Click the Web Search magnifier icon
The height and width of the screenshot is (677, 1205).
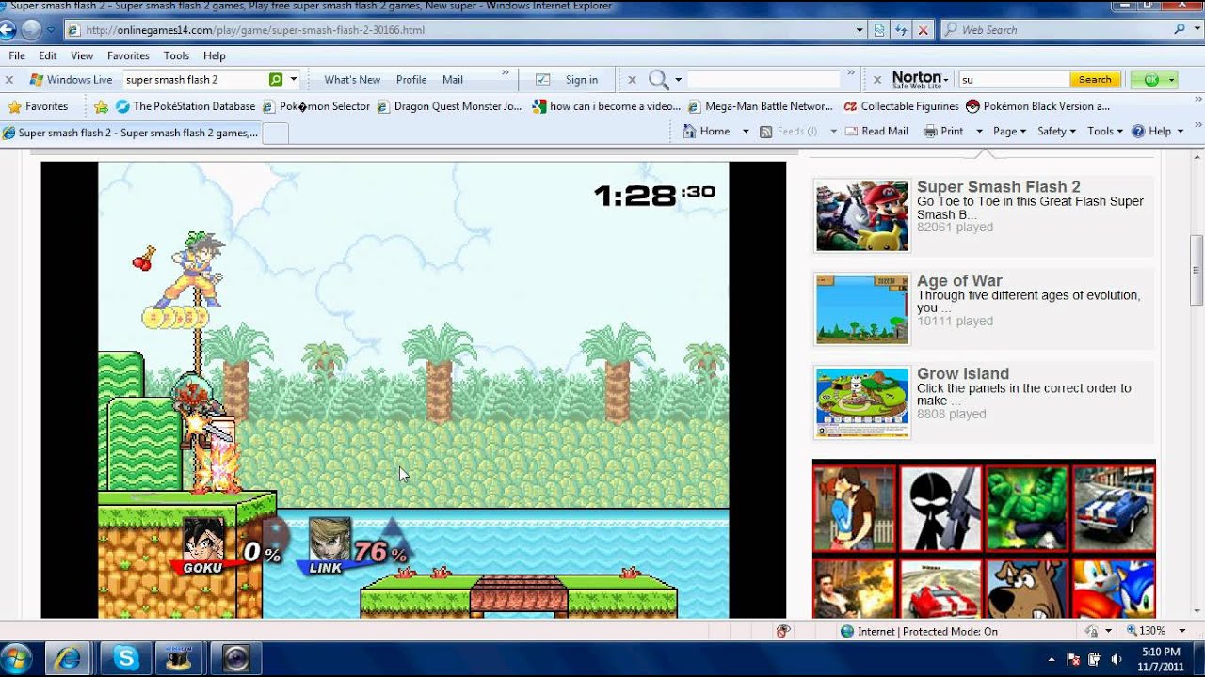tap(1180, 29)
